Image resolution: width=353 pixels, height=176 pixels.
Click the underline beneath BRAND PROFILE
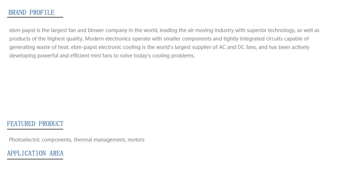(35, 17)
